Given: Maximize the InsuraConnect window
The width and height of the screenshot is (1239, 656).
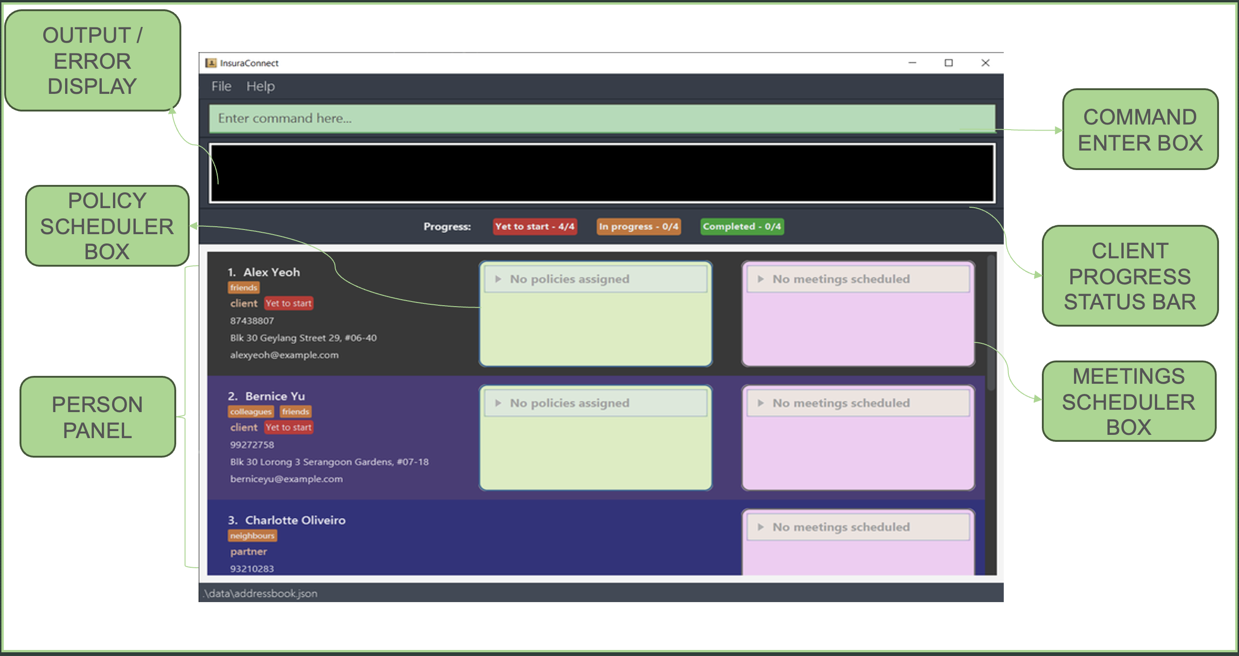Looking at the screenshot, I should click(x=949, y=63).
